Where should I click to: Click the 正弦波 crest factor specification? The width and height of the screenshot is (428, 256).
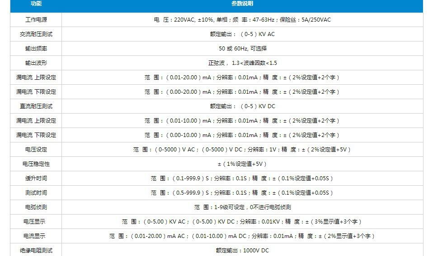click(x=242, y=63)
